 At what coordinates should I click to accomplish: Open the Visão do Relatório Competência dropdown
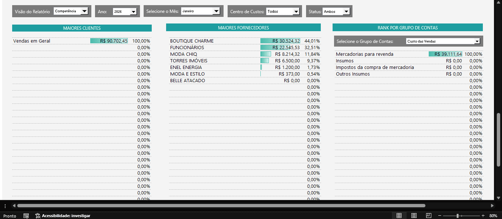tap(85, 11)
